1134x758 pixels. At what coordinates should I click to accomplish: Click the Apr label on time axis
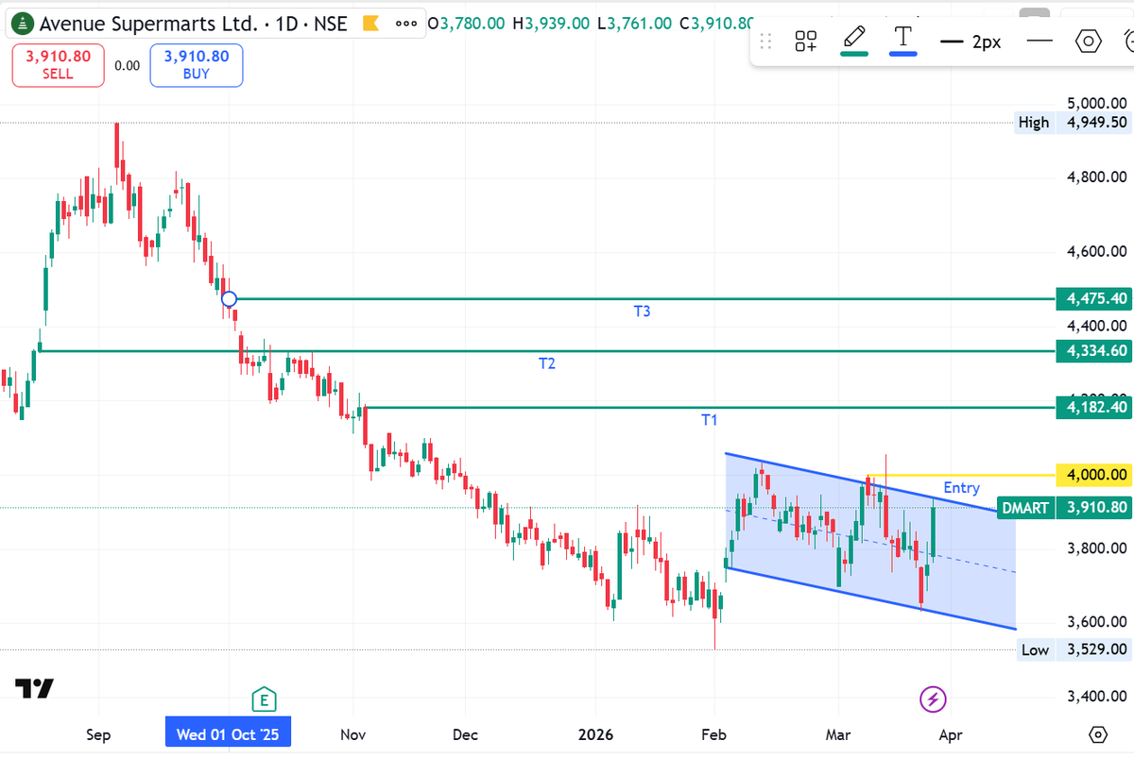952,734
